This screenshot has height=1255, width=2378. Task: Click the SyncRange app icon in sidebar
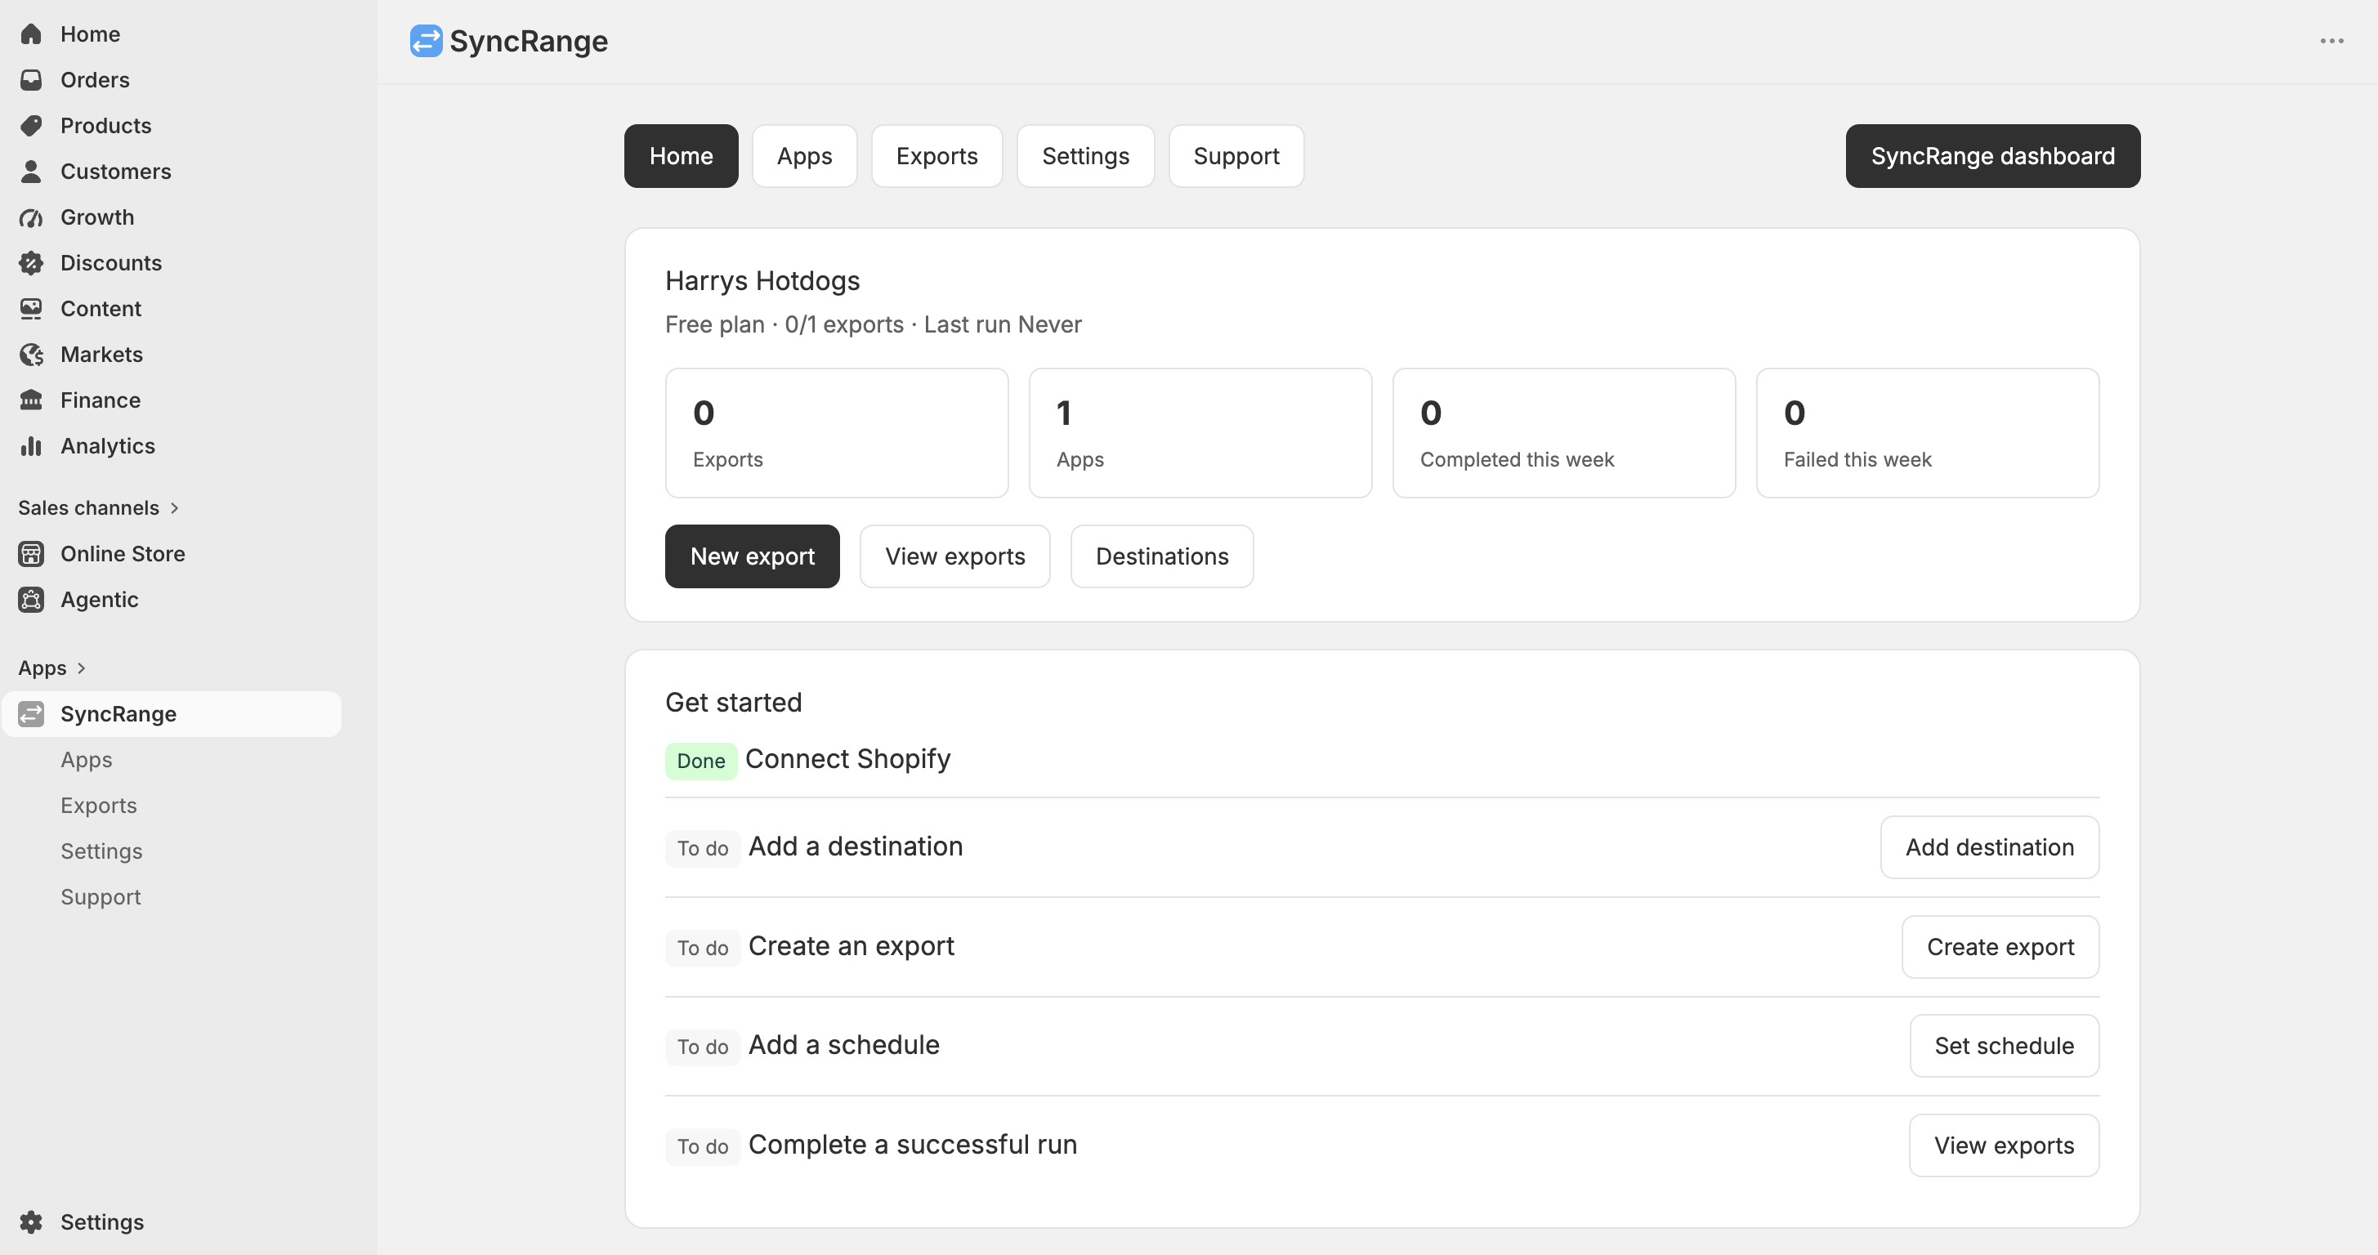[x=31, y=714]
